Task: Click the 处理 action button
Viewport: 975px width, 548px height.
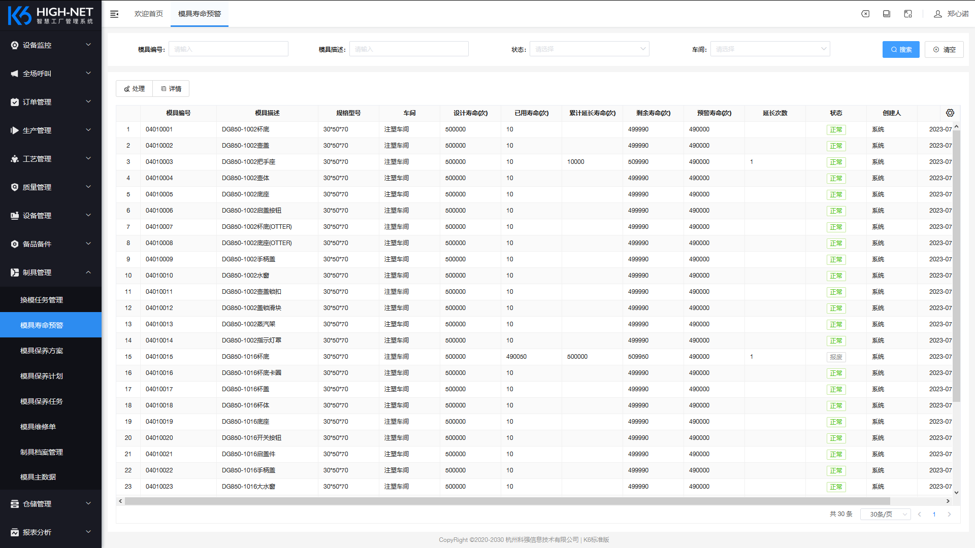Action: click(134, 89)
